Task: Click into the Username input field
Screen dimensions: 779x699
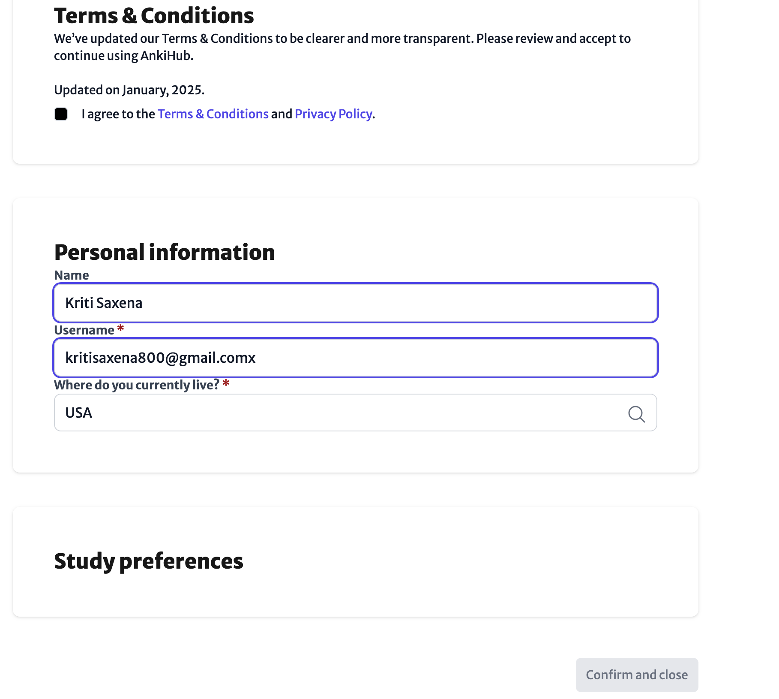Action: click(x=356, y=358)
